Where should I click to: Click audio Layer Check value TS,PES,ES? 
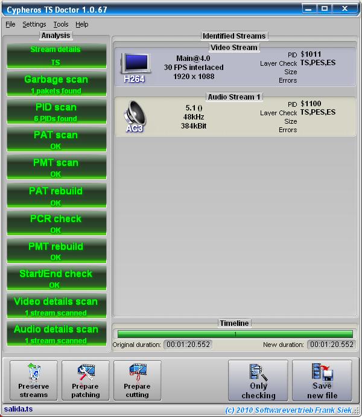(318, 112)
